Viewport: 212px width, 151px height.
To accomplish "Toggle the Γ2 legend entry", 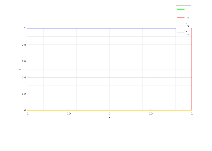I will [183, 17].
